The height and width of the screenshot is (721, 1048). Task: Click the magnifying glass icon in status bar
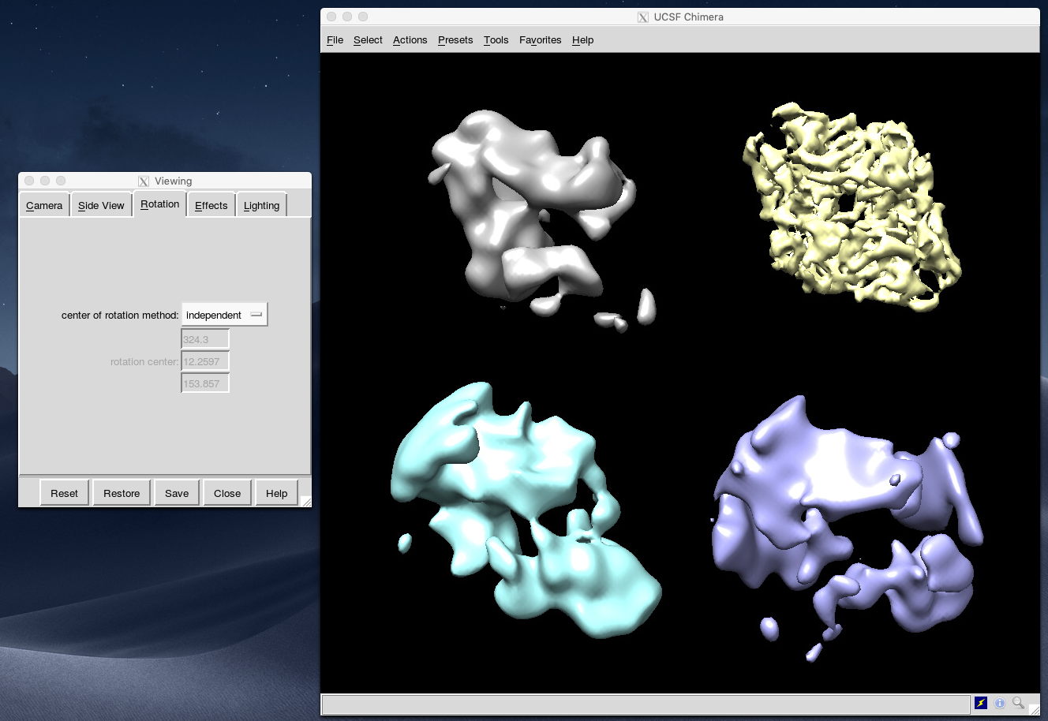tap(1019, 703)
